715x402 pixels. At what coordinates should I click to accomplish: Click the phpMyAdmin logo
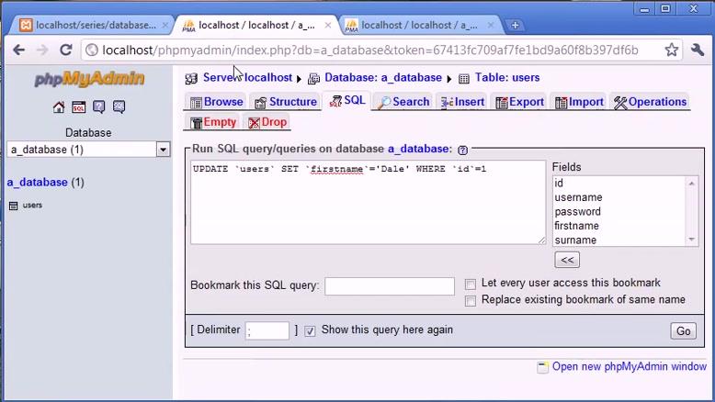pyautogui.click(x=89, y=79)
